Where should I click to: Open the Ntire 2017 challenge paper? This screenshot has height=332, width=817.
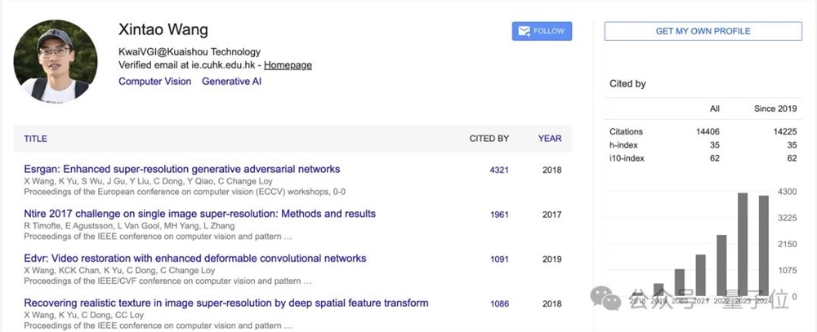[199, 214]
